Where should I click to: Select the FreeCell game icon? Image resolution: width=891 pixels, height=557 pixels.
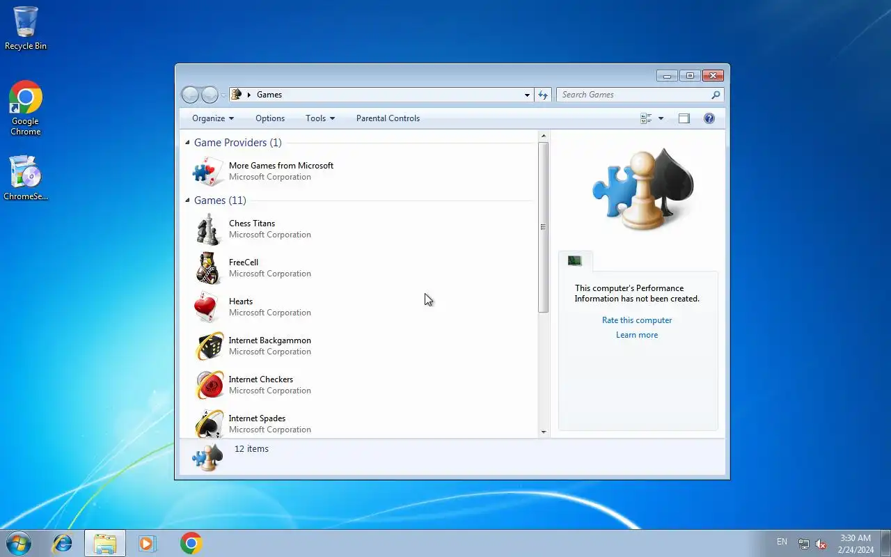tap(208, 268)
